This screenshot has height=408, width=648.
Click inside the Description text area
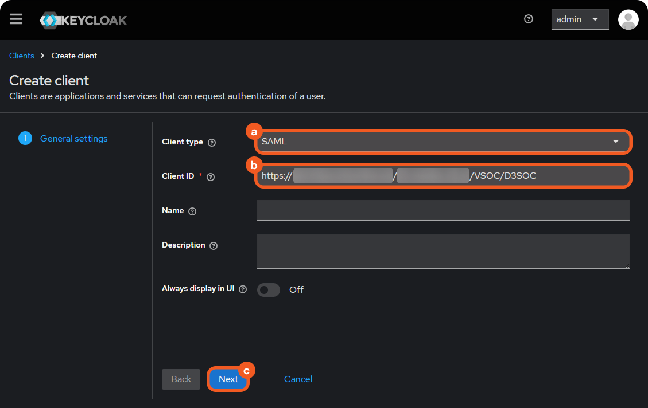tap(443, 251)
